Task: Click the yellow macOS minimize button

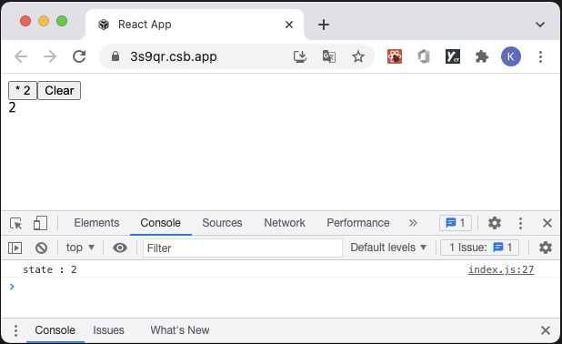Action: point(44,21)
